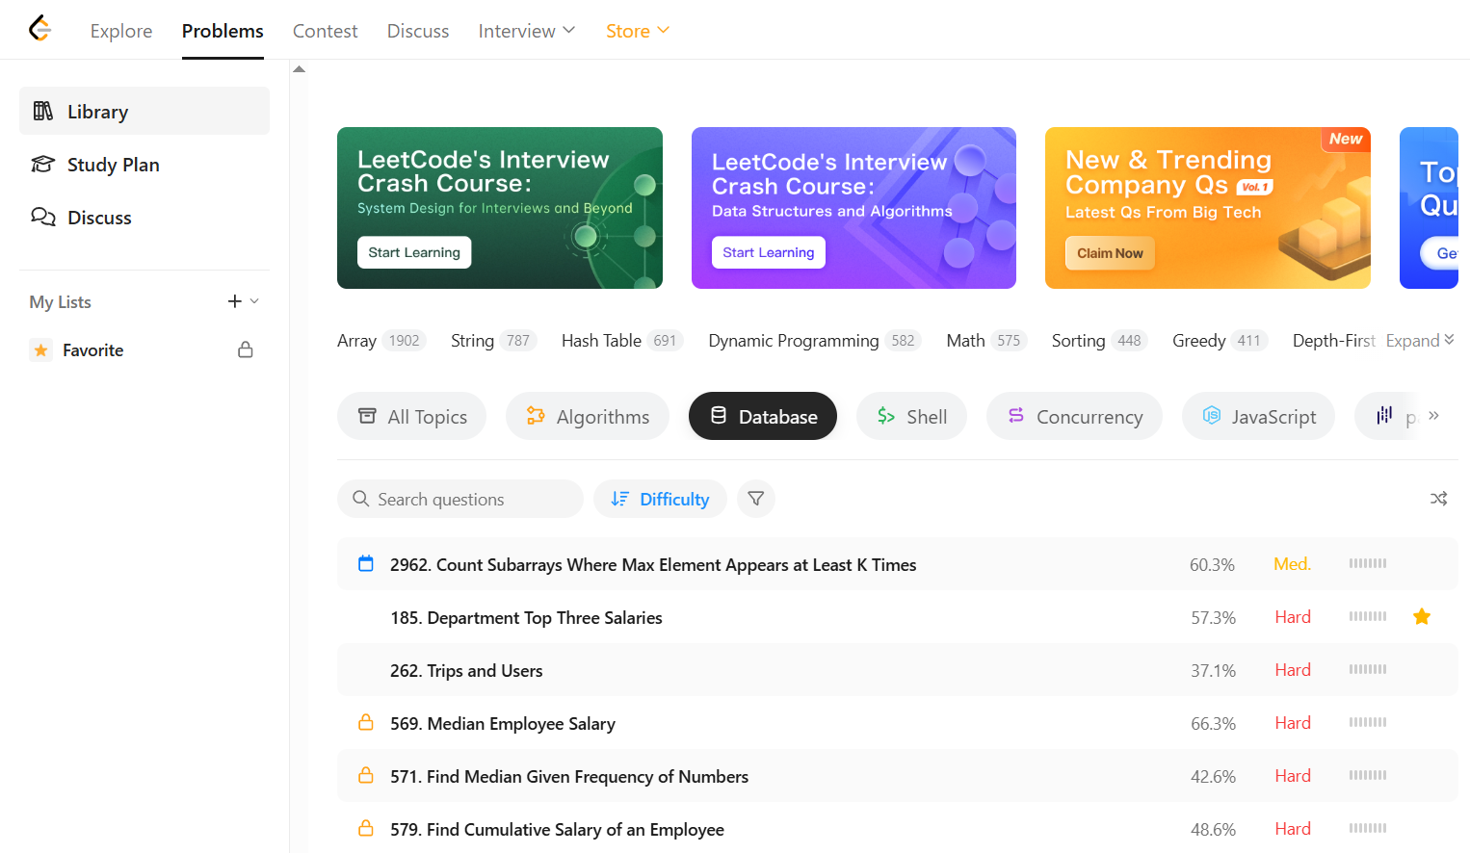Image resolution: width=1470 pixels, height=853 pixels.
Task: Filter by Sorting topic tag
Action: 1099,341
